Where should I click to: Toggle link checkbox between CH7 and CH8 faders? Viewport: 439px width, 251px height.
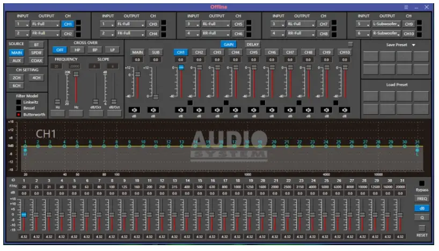coord(299,102)
